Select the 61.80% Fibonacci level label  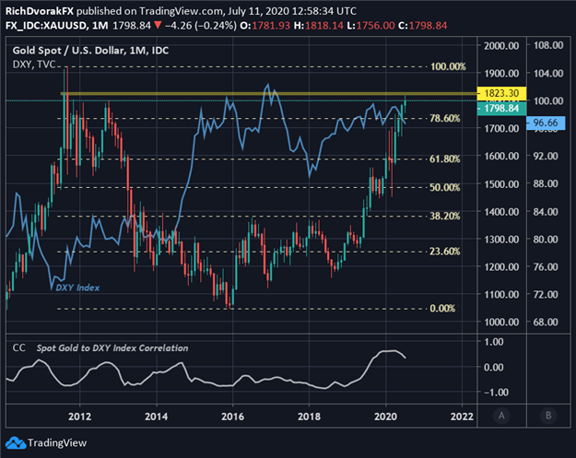(445, 159)
